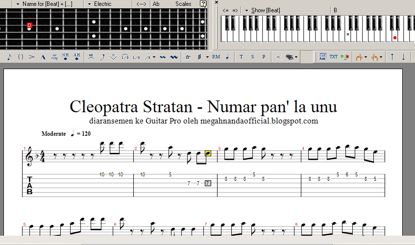
Task: Click the red-marked key on piano keyboard
Action: point(394,38)
